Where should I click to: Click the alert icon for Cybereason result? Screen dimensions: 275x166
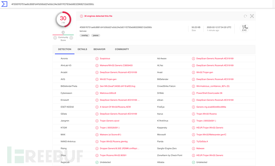point(97,93)
